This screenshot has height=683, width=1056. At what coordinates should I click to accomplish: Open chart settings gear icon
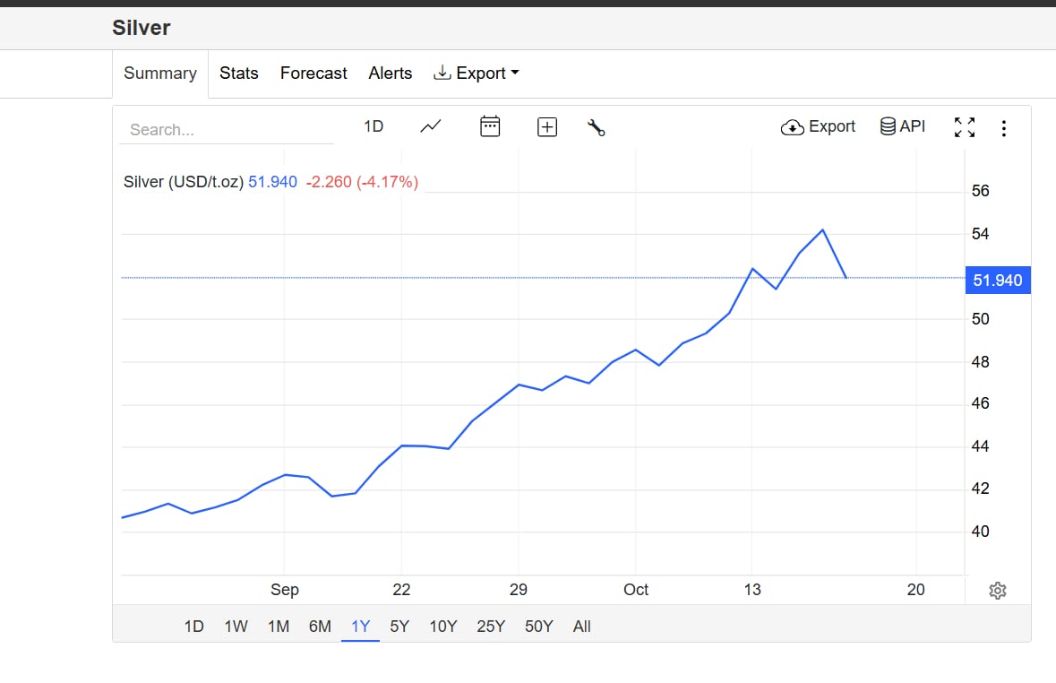[998, 591]
